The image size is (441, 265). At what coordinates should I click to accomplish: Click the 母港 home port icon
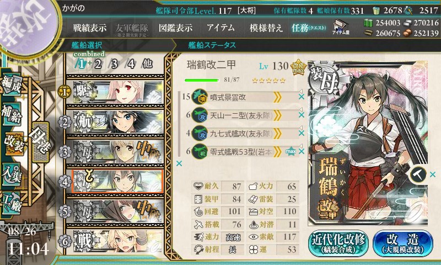tap(41, 142)
